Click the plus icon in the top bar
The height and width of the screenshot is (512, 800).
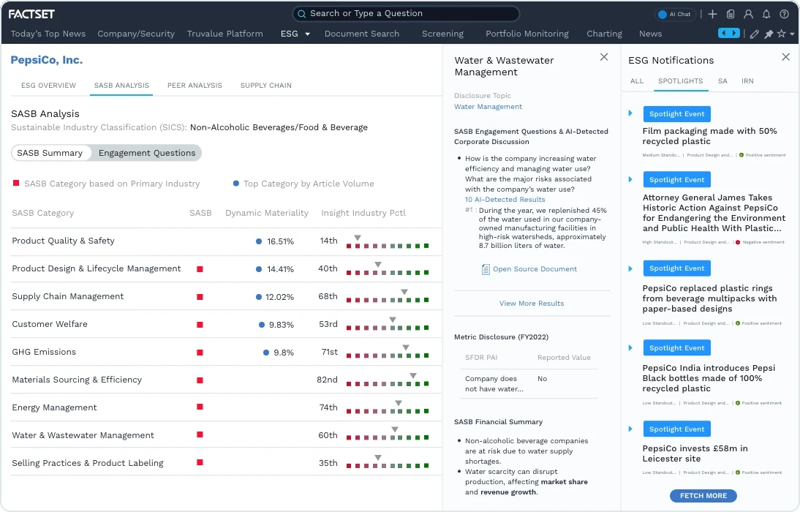point(713,14)
